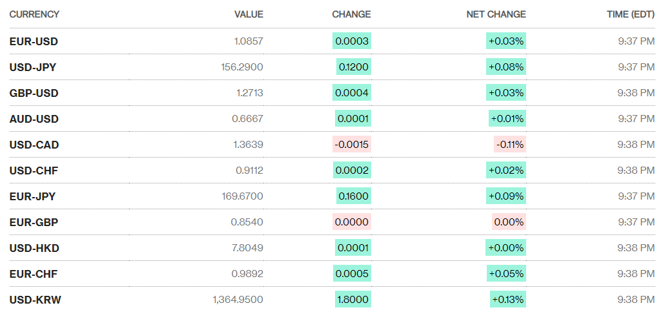Open the USD-HKD currency pair
The height and width of the screenshot is (312, 663).
(x=34, y=248)
